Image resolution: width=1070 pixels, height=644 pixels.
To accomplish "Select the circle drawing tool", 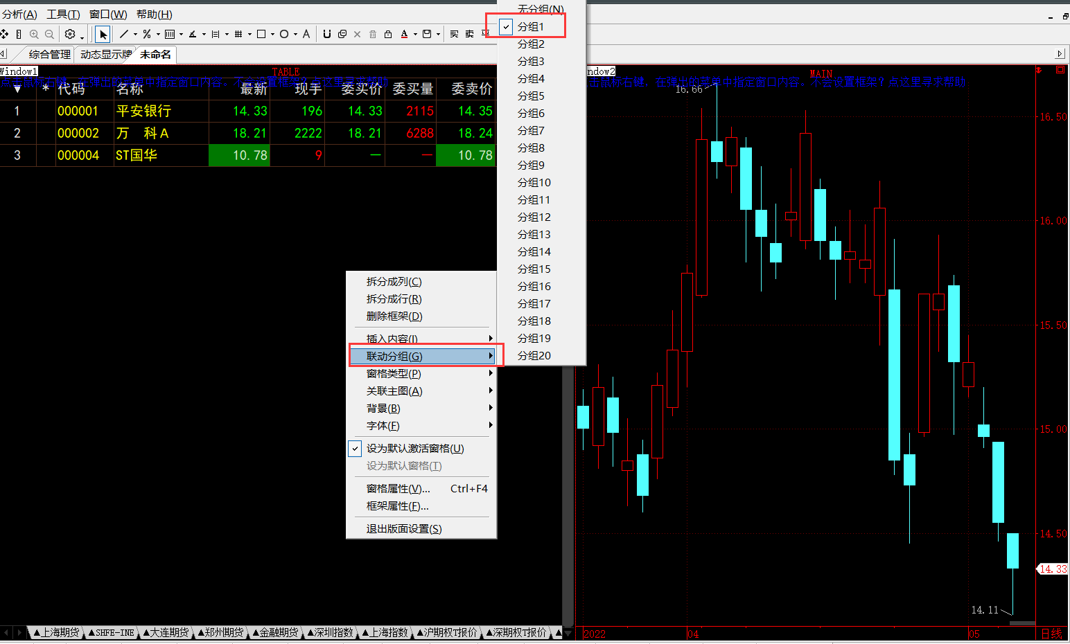I will point(284,34).
